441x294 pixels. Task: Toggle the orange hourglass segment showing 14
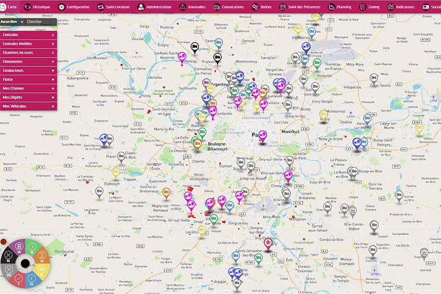click(42, 257)
